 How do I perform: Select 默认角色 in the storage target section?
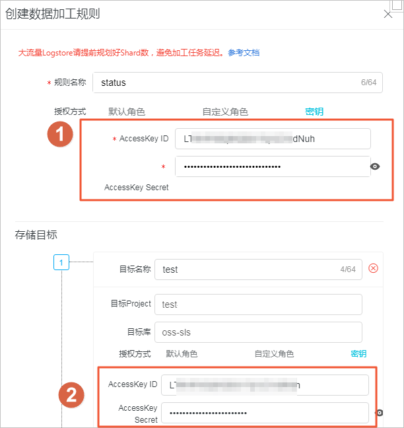point(182,354)
